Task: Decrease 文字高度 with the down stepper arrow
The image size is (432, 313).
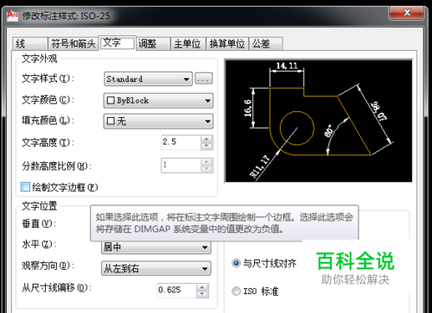Action: pyautogui.click(x=206, y=146)
